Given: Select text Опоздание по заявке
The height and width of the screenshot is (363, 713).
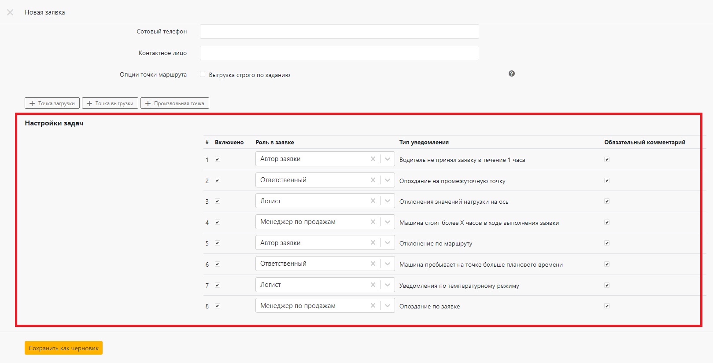Looking at the screenshot, I should 429,306.
